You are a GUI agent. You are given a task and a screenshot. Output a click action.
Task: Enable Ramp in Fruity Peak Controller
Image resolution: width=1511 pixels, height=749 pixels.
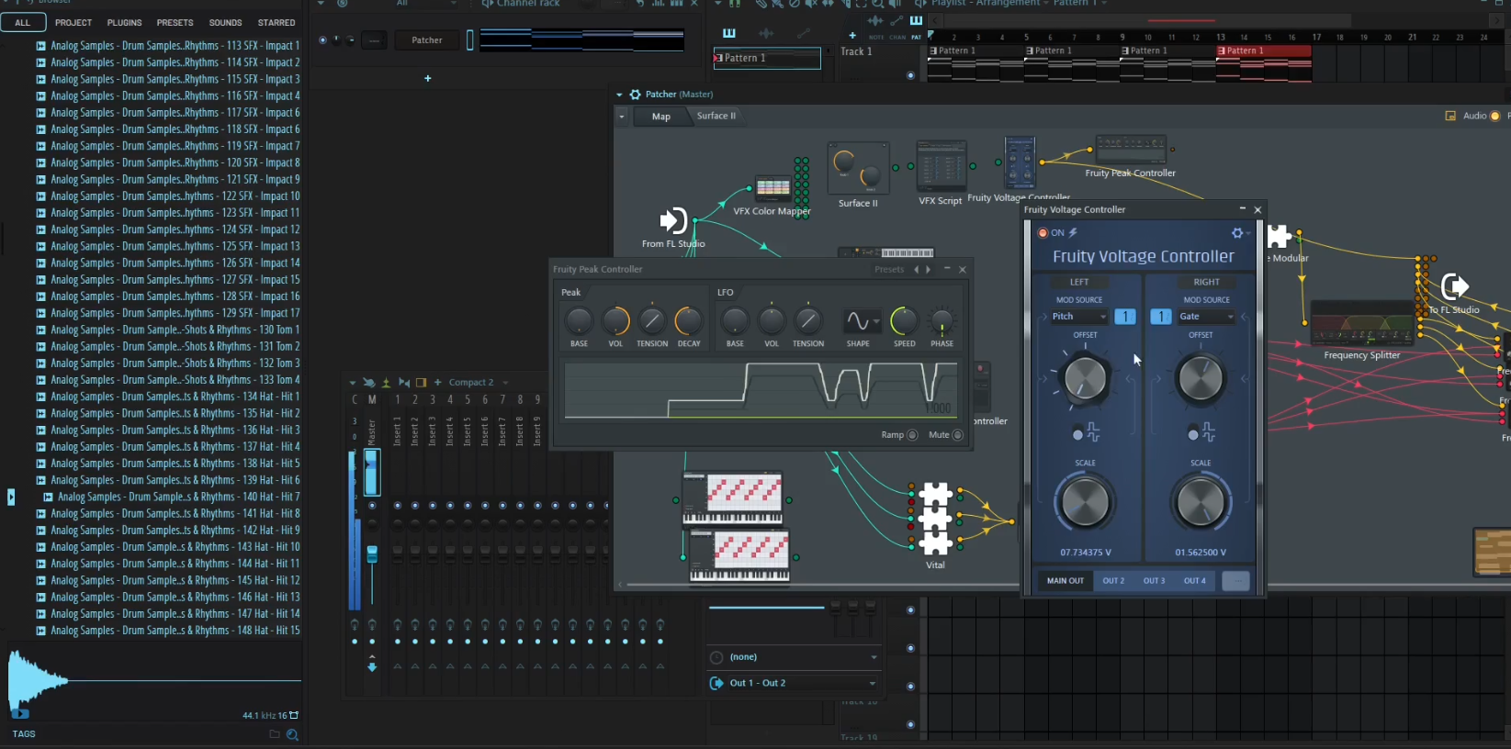tap(912, 435)
